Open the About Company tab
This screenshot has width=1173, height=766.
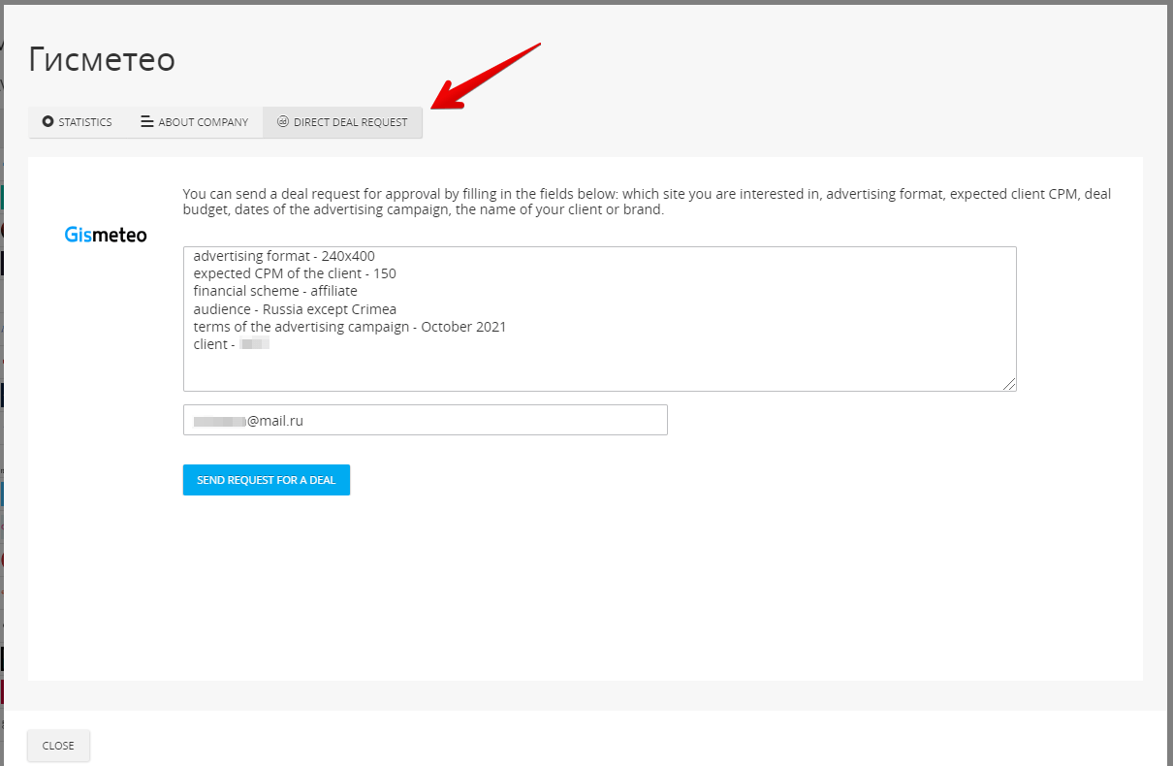click(195, 122)
